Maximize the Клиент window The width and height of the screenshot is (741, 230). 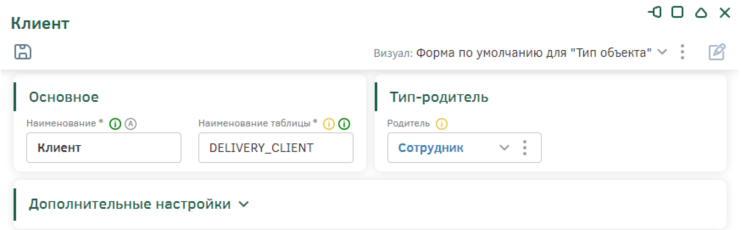[x=678, y=12]
